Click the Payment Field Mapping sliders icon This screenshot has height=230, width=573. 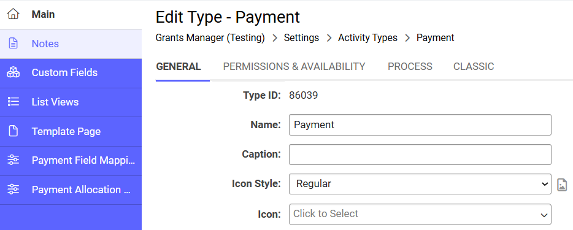click(x=13, y=160)
